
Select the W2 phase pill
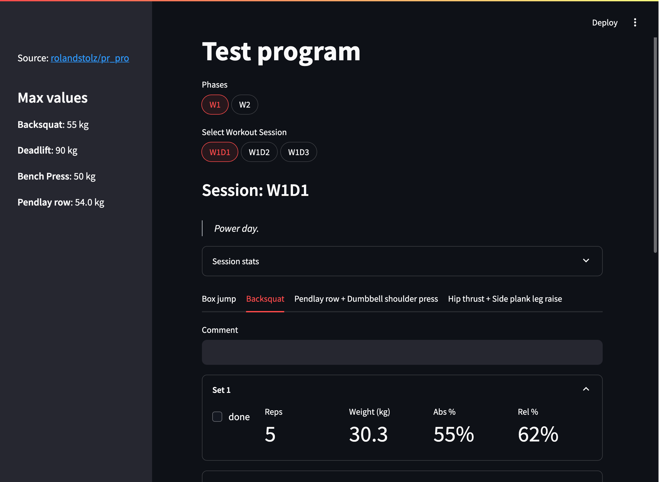click(244, 104)
